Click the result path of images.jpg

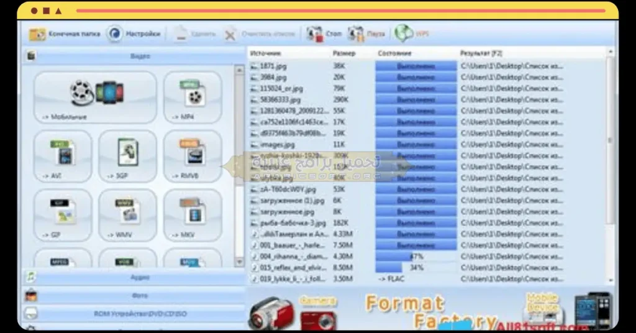point(512,144)
